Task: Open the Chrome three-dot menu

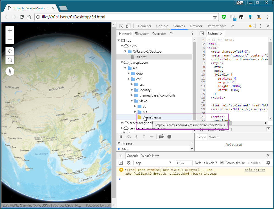Action: point(268,17)
